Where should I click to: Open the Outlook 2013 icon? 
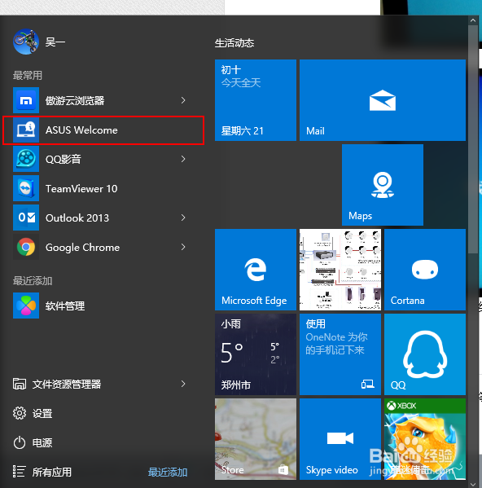pos(26,218)
